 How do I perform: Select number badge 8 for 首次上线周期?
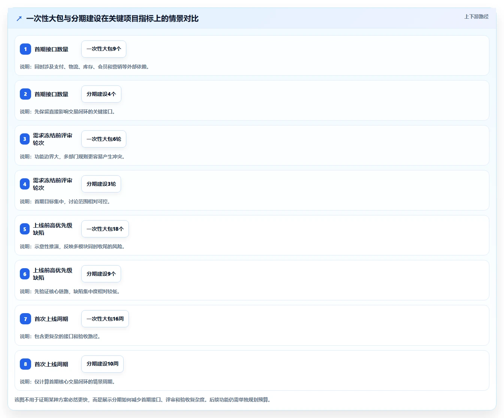click(x=25, y=364)
